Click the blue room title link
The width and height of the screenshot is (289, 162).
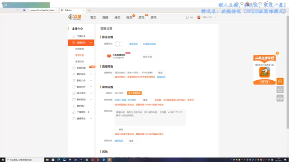tap(125, 100)
